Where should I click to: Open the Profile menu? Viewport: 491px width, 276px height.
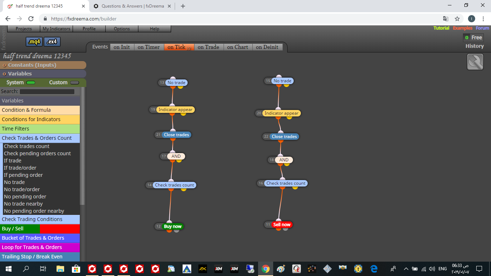click(89, 29)
